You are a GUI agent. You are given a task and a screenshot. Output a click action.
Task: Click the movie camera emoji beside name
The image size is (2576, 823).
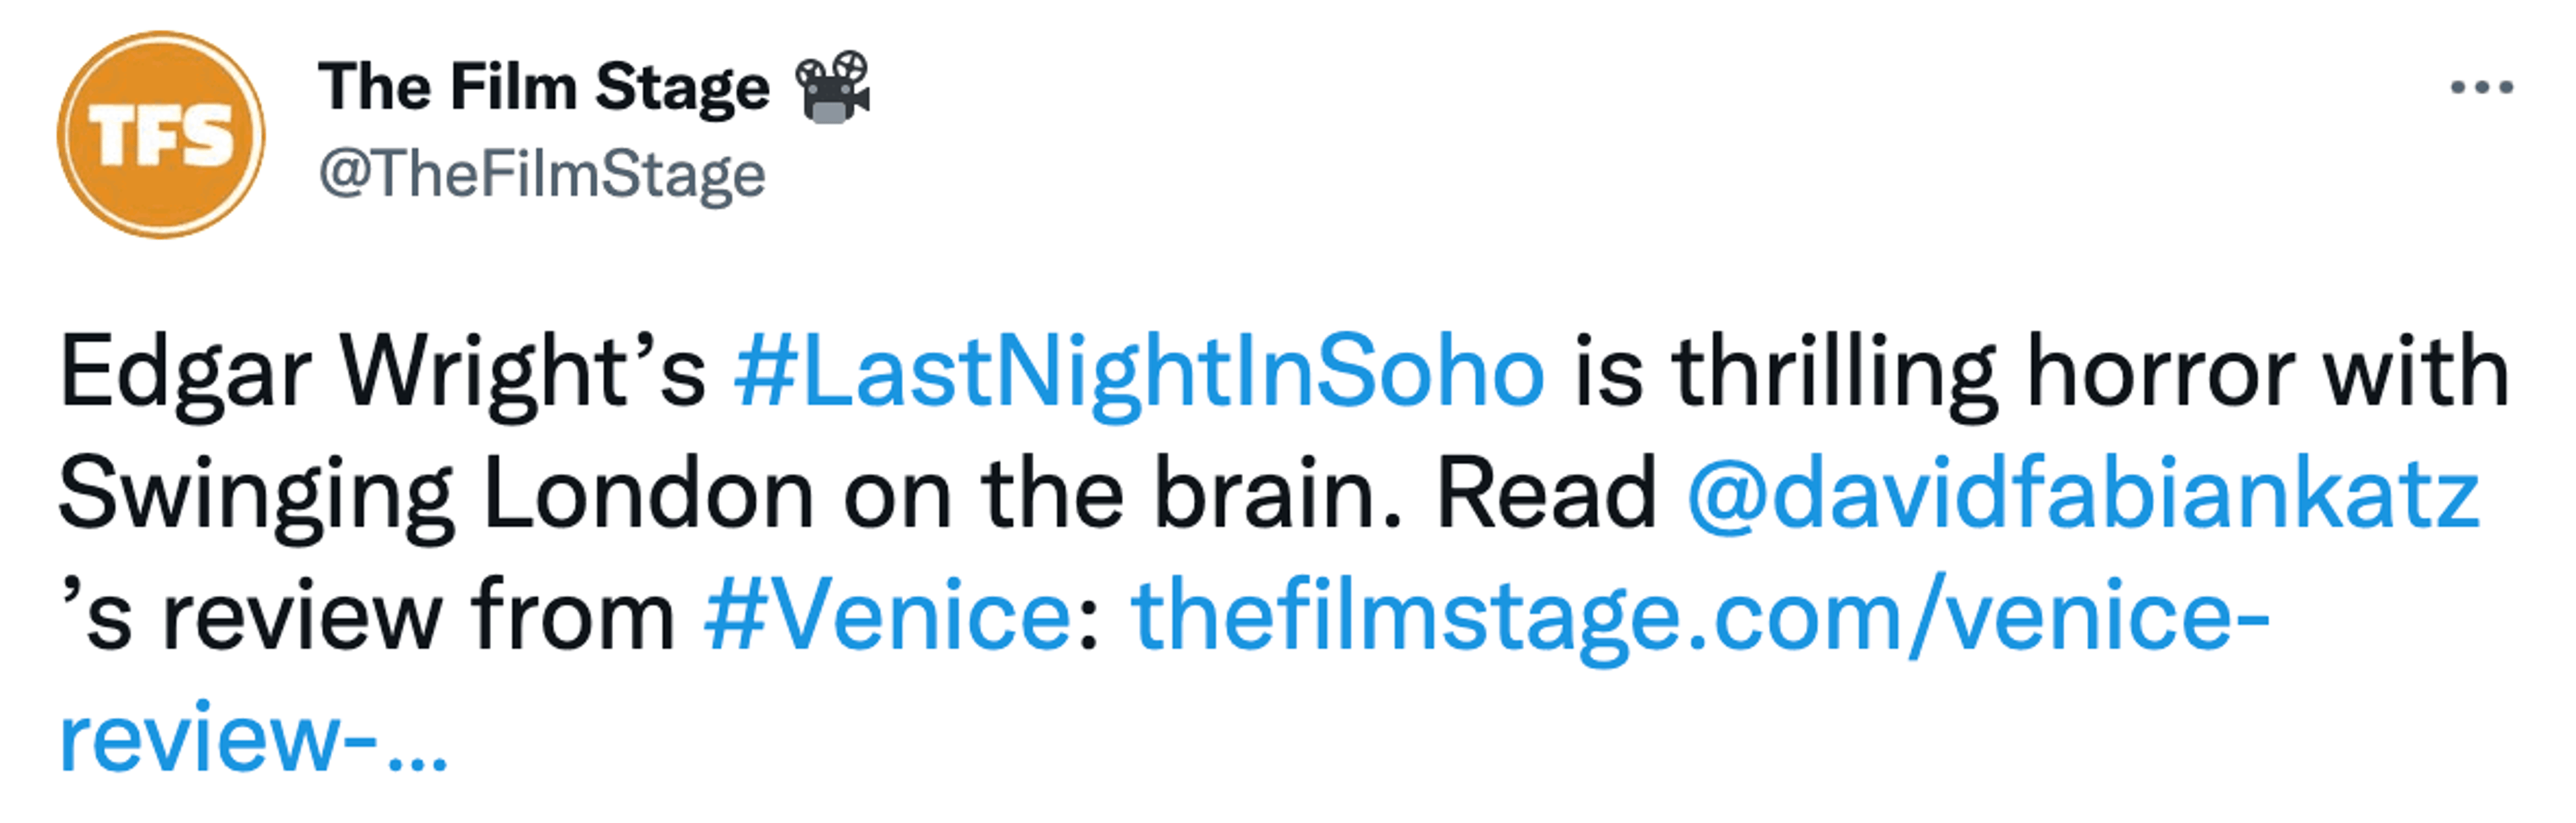[832, 88]
